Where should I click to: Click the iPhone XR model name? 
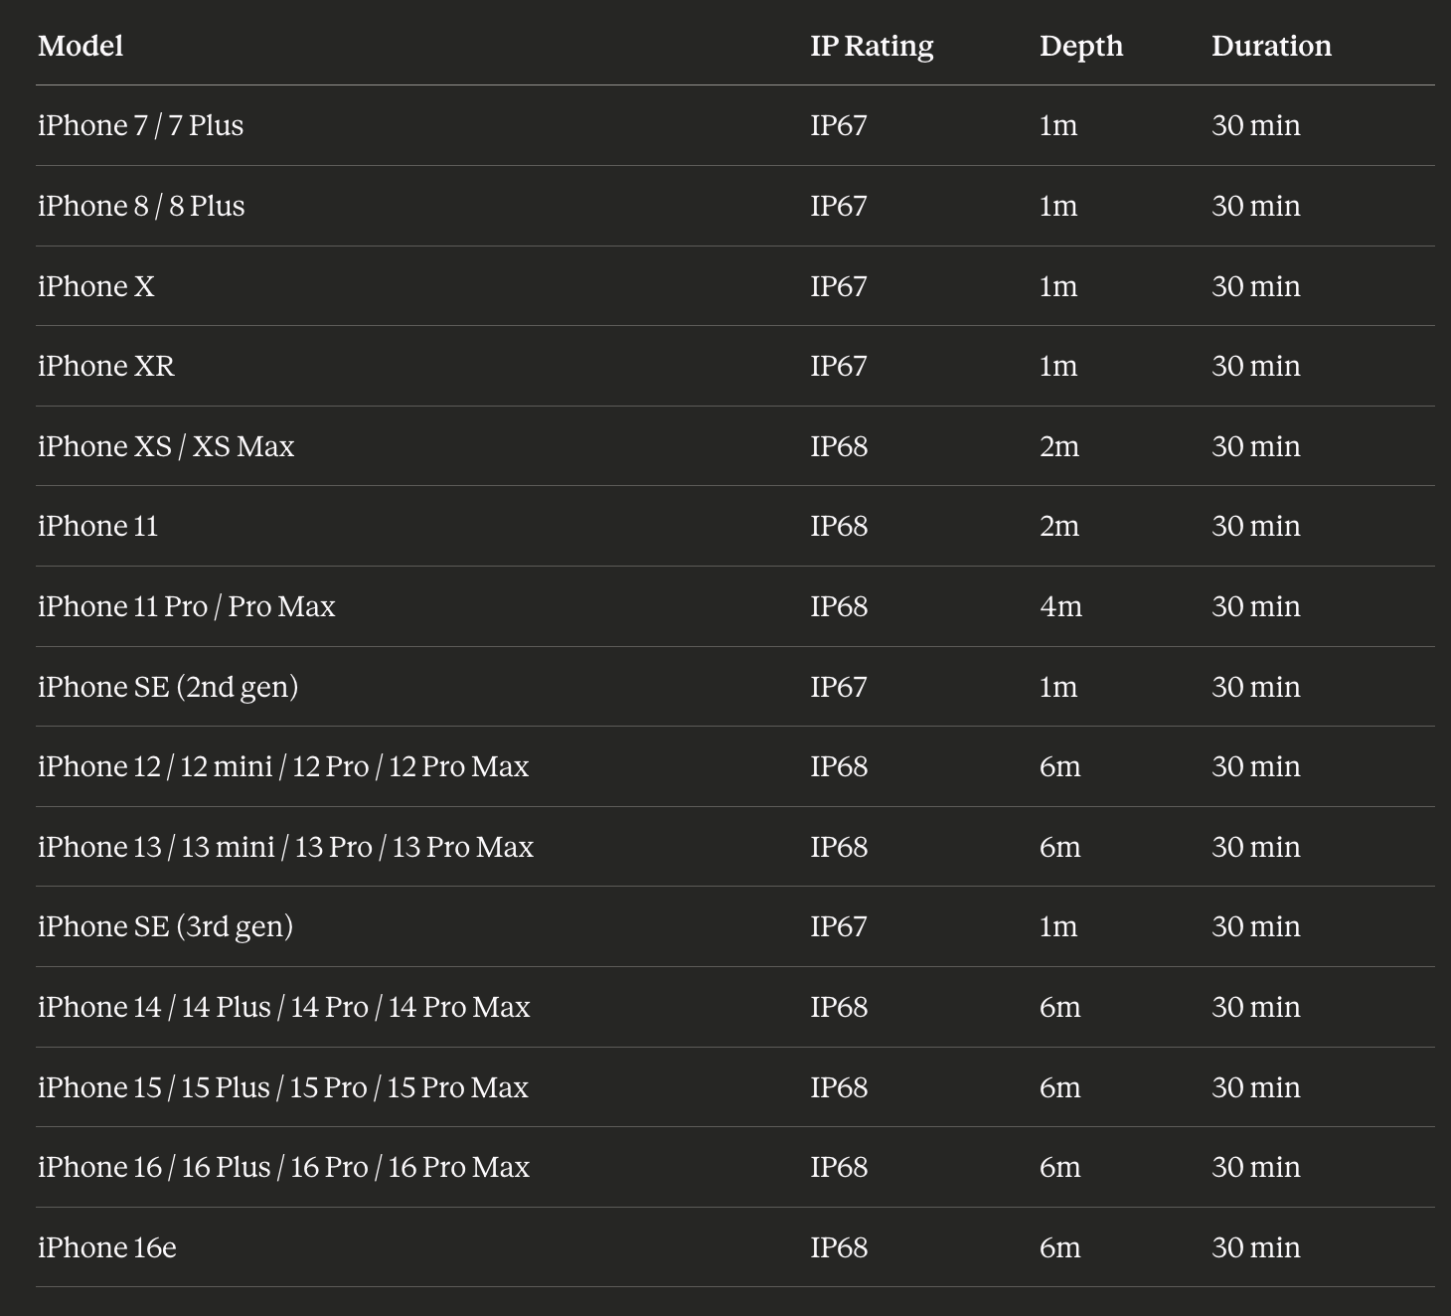(106, 366)
